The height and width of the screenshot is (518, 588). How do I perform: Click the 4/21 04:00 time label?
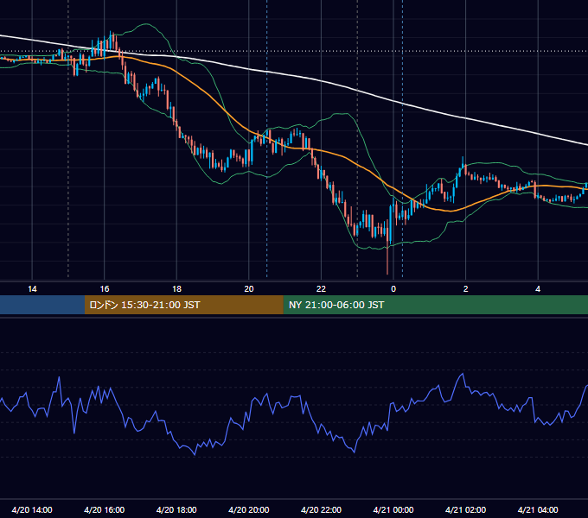coord(538,509)
